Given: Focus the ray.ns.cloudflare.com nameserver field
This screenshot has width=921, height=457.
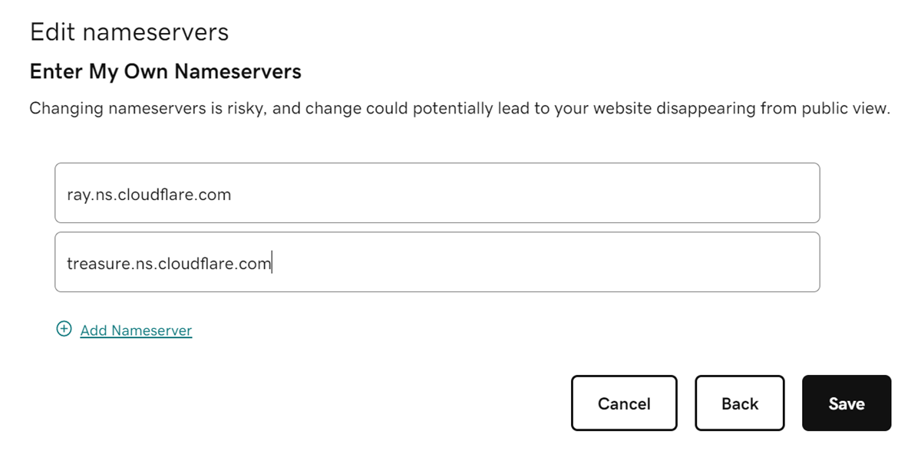Looking at the screenshot, I should pyautogui.click(x=437, y=193).
